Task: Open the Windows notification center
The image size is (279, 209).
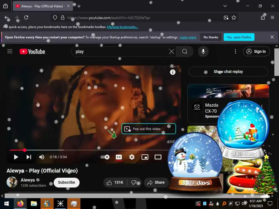Action: [x=270, y=204]
